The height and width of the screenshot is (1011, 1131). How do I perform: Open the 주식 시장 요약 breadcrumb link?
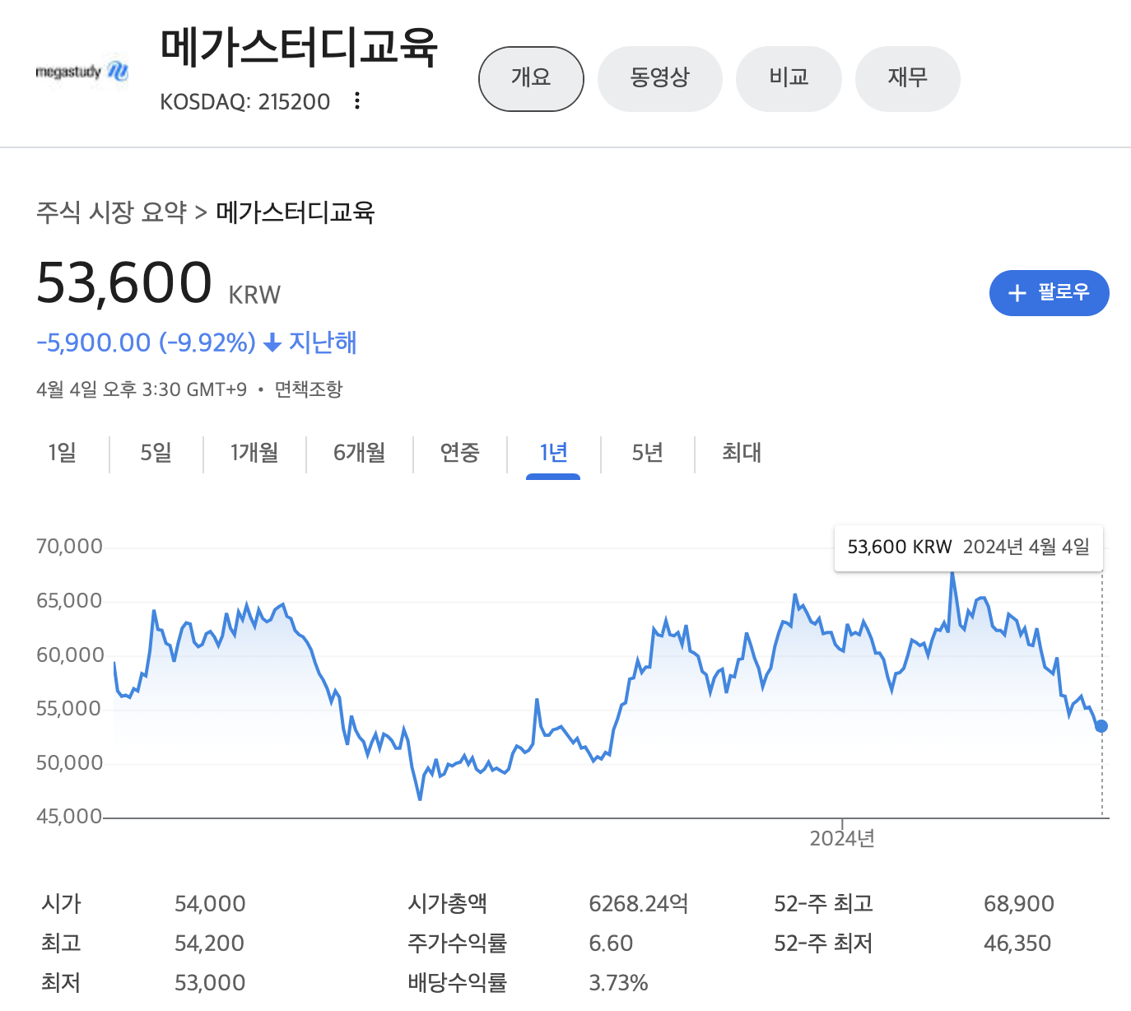[112, 212]
